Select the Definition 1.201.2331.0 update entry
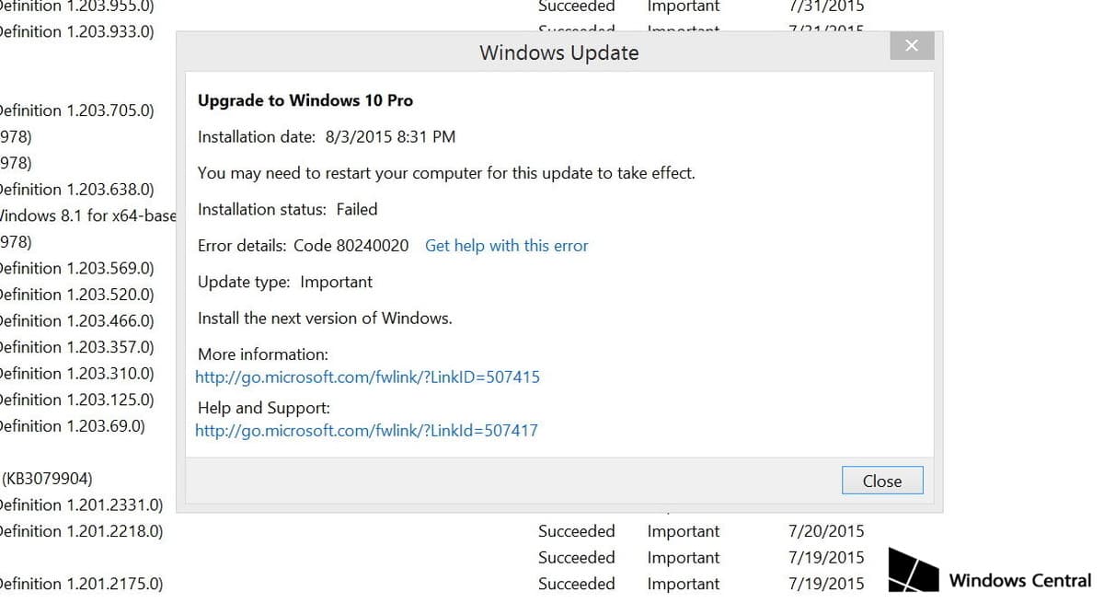Viewport: 1104px width, 603px height. [x=81, y=504]
